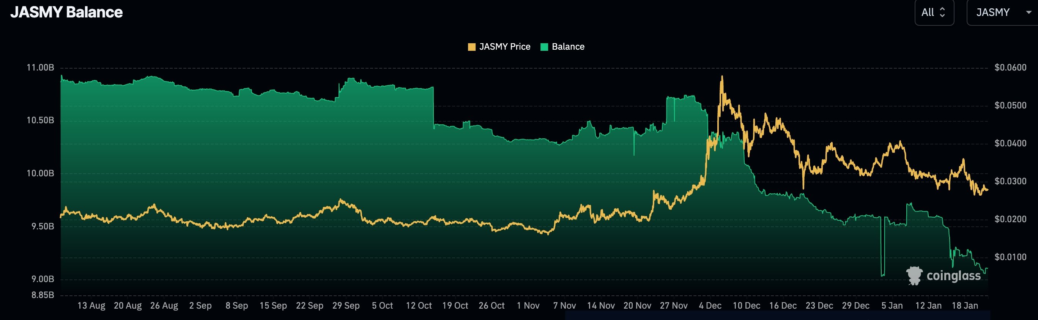Screen dimensions: 1038x320
Task: Click the 15 Sep date label
Action: coord(273,306)
